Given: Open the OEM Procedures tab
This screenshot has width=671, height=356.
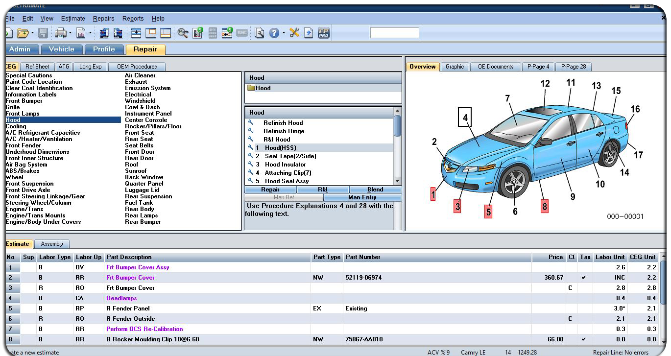Looking at the screenshot, I should 137,67.
